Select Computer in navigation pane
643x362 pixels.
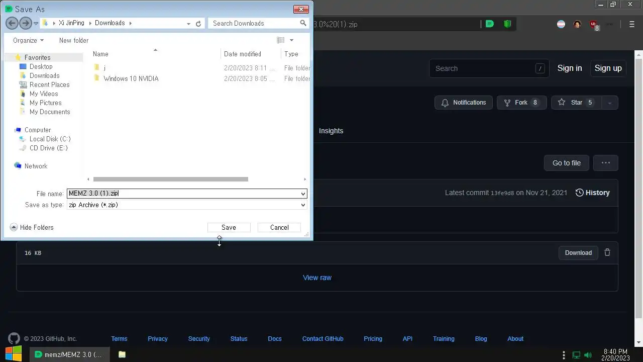pos(38,130)
